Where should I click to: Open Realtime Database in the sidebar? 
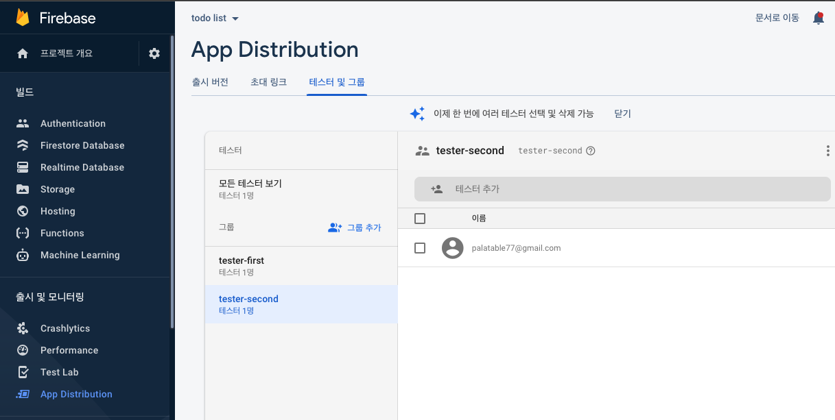tap(82, 167)
